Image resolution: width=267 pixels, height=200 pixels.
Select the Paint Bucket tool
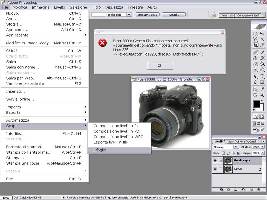pos(262,64)
